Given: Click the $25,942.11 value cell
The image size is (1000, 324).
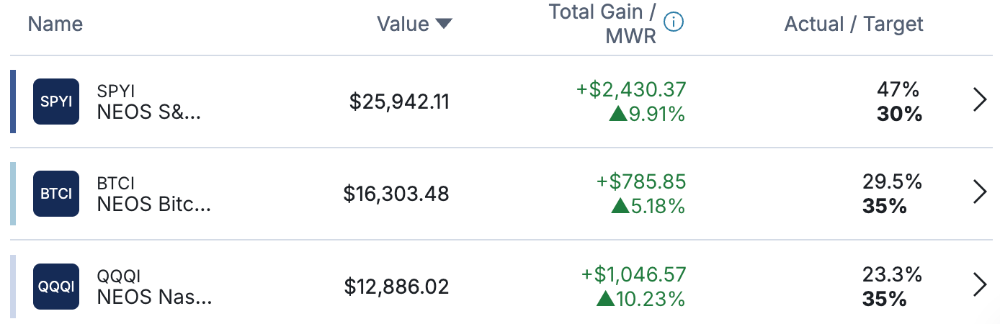Looking at the screenshot, I should tap(399, 102).
